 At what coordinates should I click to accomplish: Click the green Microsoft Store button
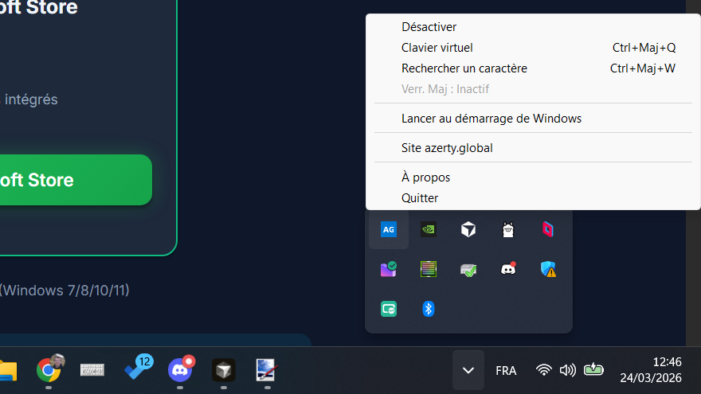[x=76, y=180]
